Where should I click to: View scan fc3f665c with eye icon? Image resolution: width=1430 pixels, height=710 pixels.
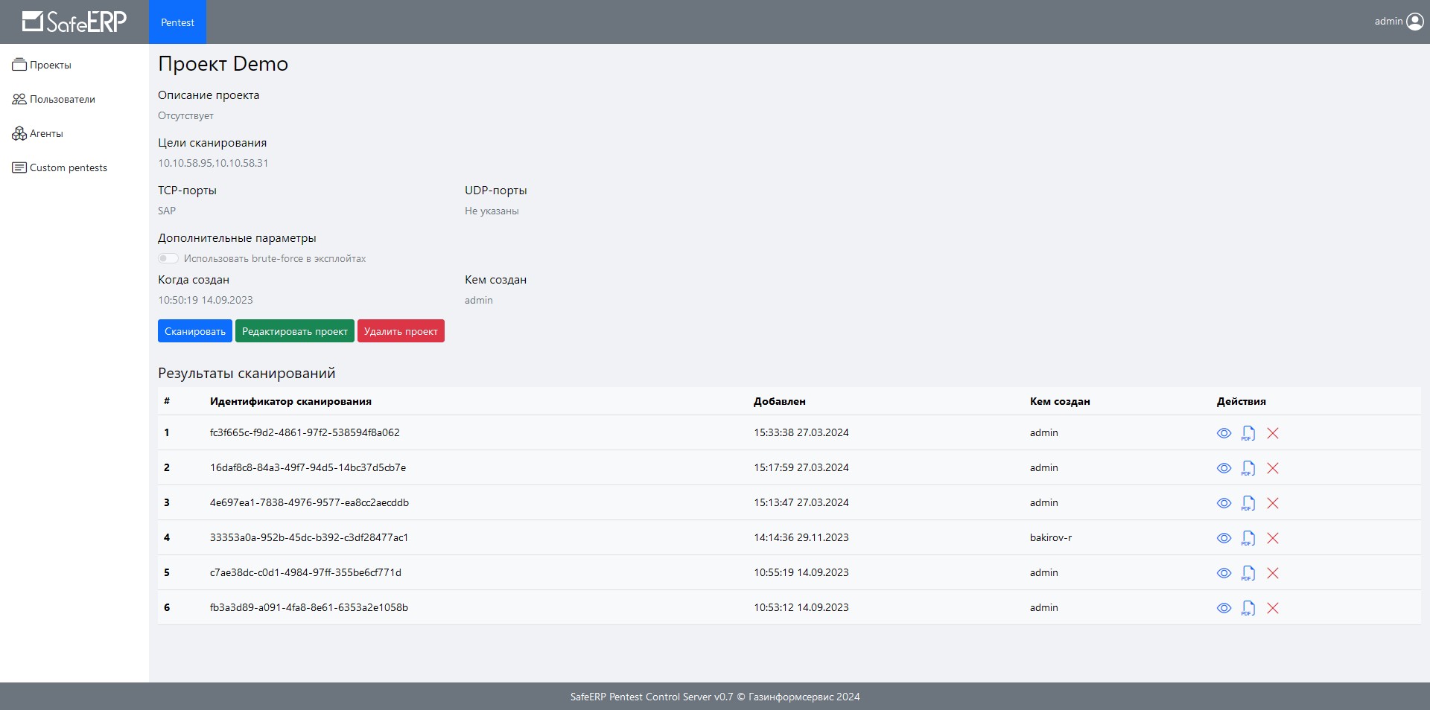click(x=1224, y=433)
